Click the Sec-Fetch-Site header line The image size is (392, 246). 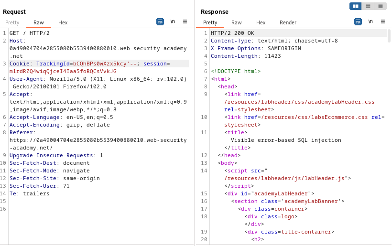[54, 178]
